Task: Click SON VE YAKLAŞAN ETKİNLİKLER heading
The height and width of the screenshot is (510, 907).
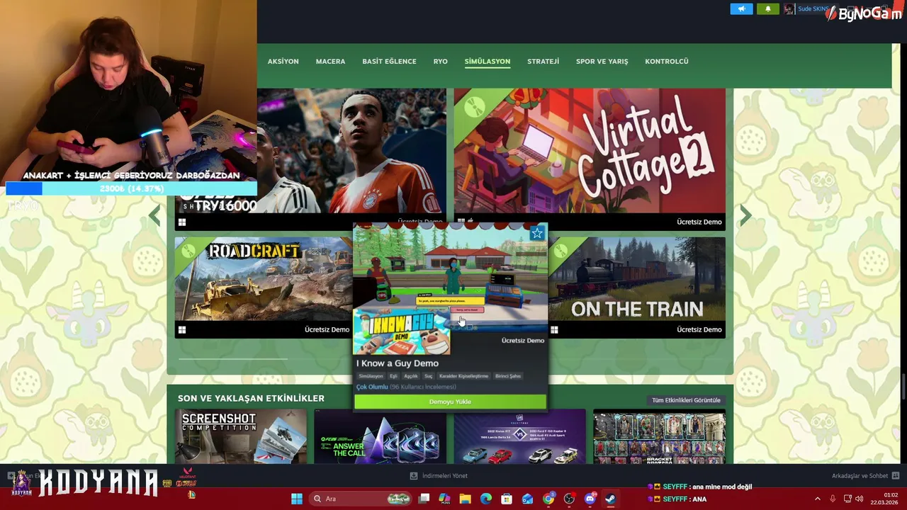Action: click(251, 398)
